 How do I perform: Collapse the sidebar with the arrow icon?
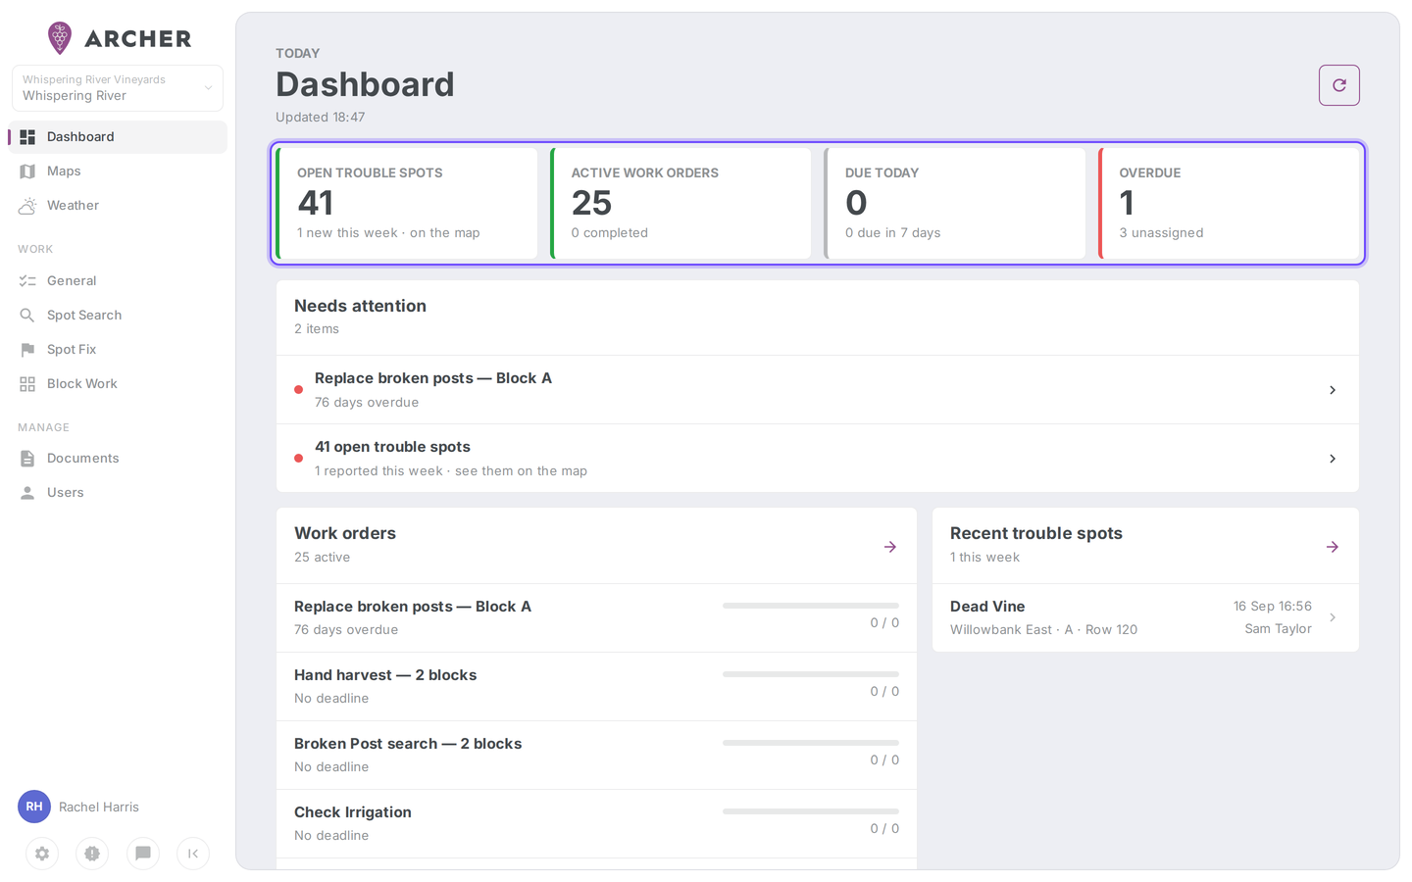[x=193, y=854]
